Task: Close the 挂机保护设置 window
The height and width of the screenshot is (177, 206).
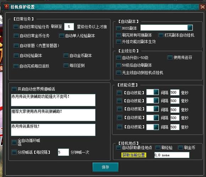Action: tap(202, 7)
